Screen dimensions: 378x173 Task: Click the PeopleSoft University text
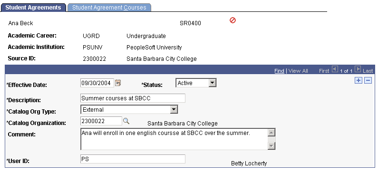154,47
